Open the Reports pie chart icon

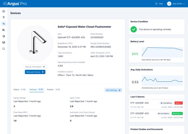(x=4, y=36)
